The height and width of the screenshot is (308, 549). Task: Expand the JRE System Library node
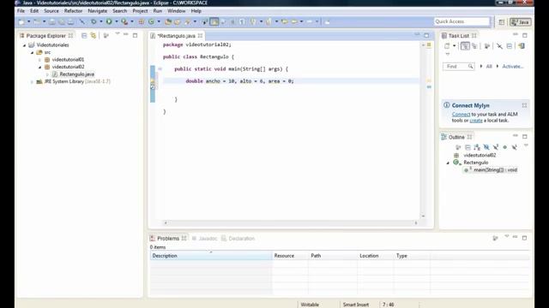coord(33,82)
